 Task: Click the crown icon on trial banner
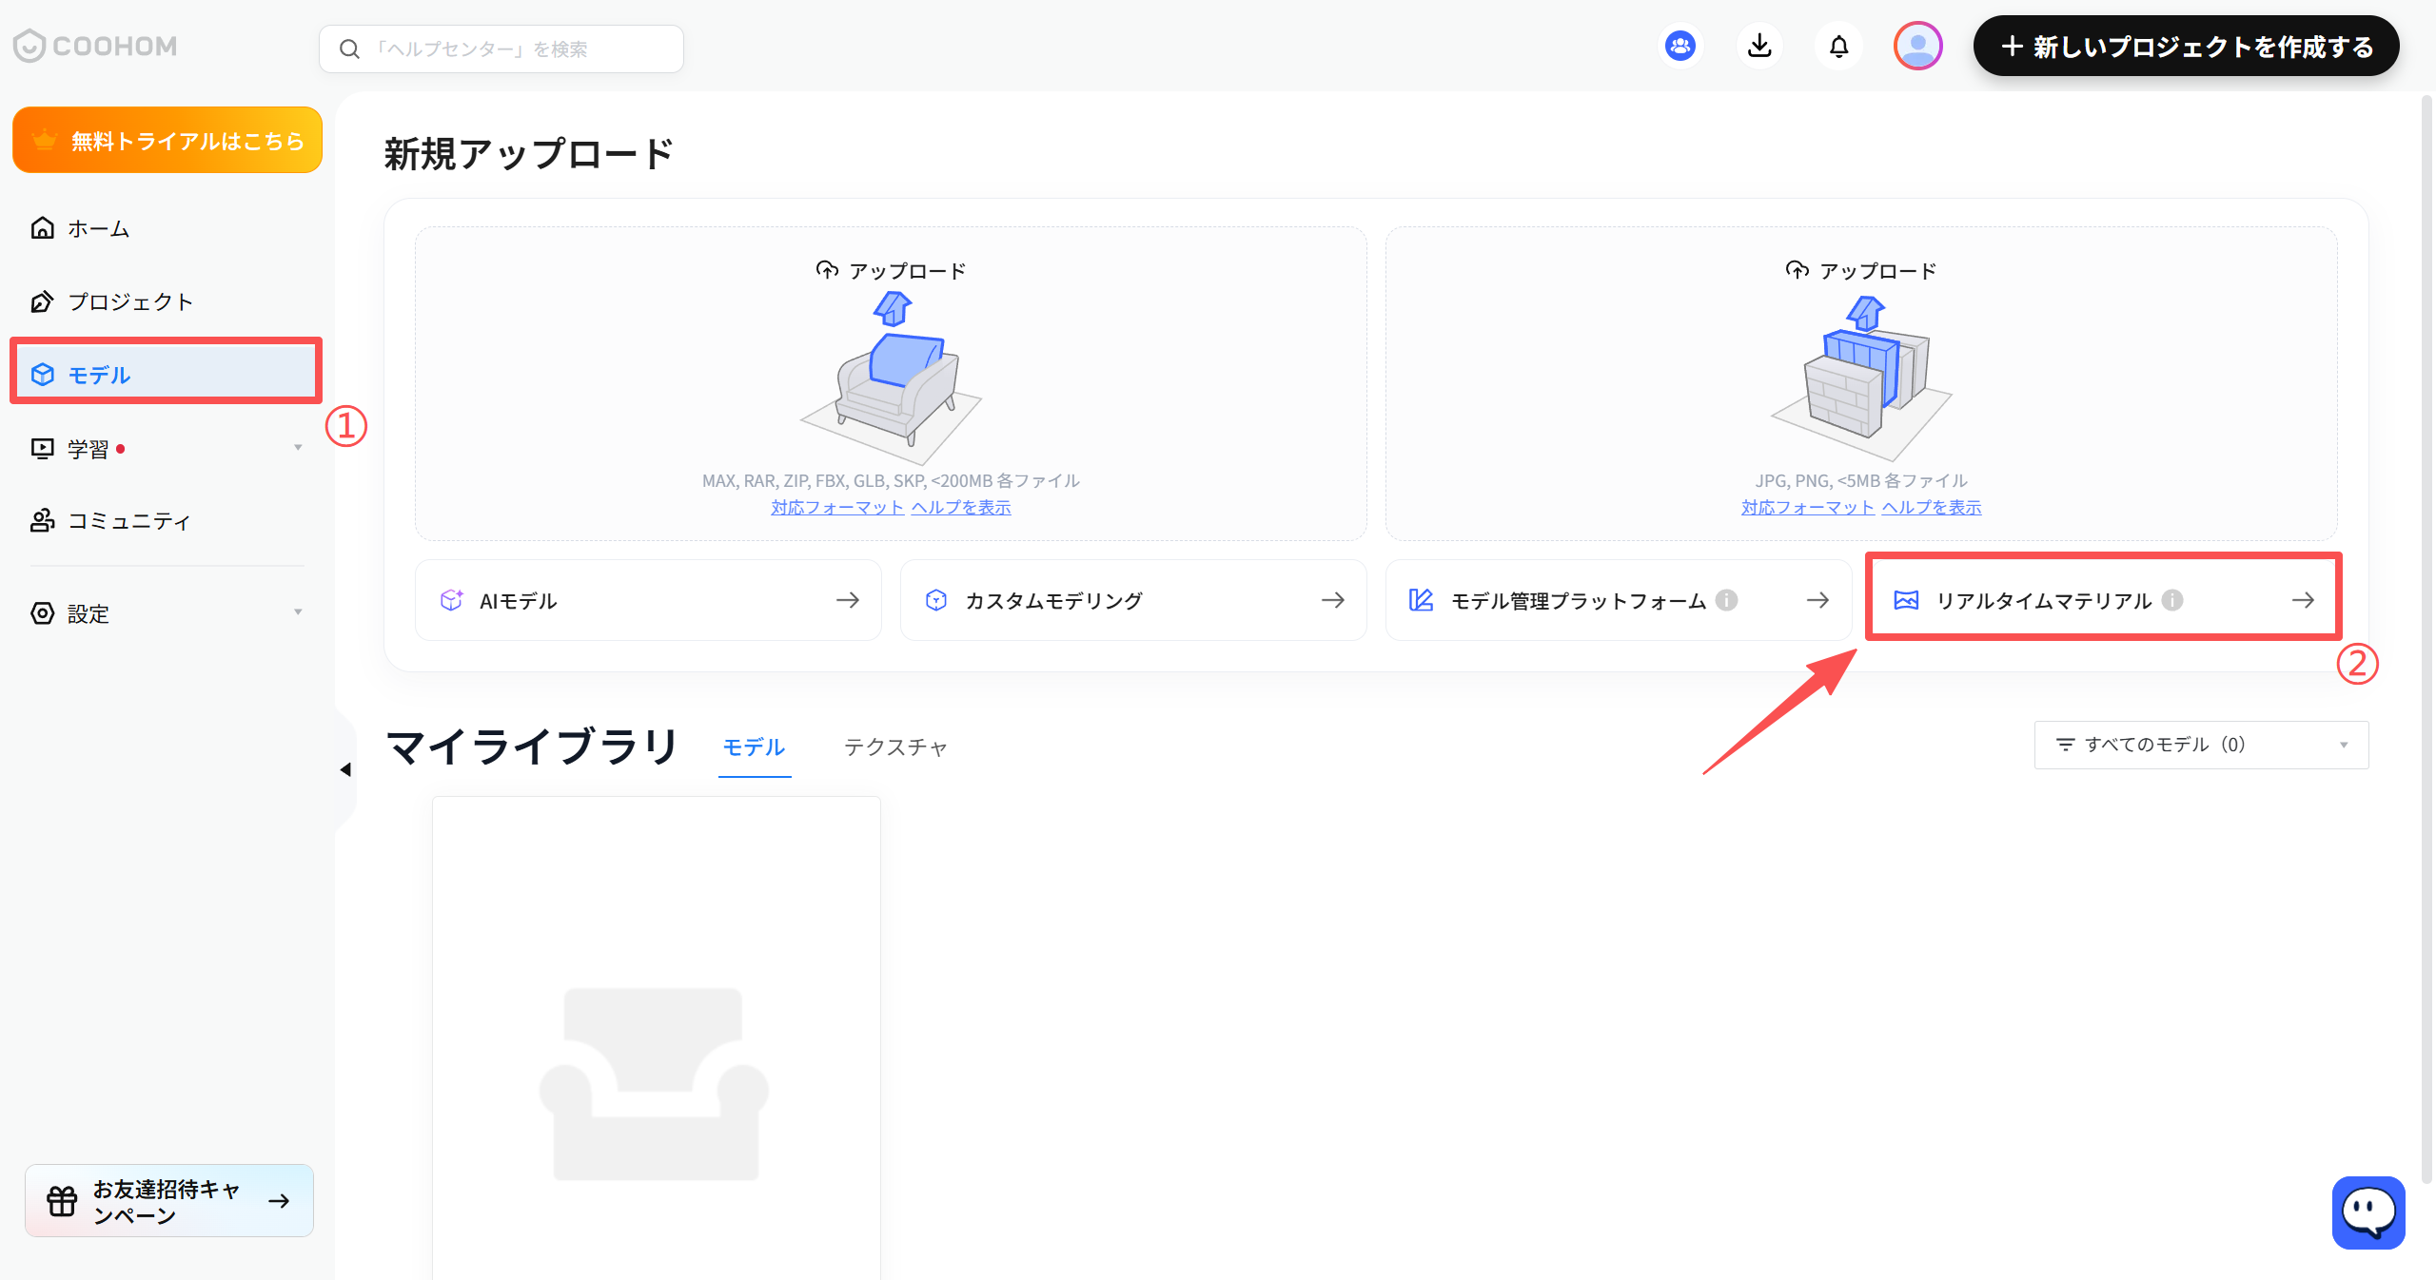pyautogui.click(x=45, y=140)
